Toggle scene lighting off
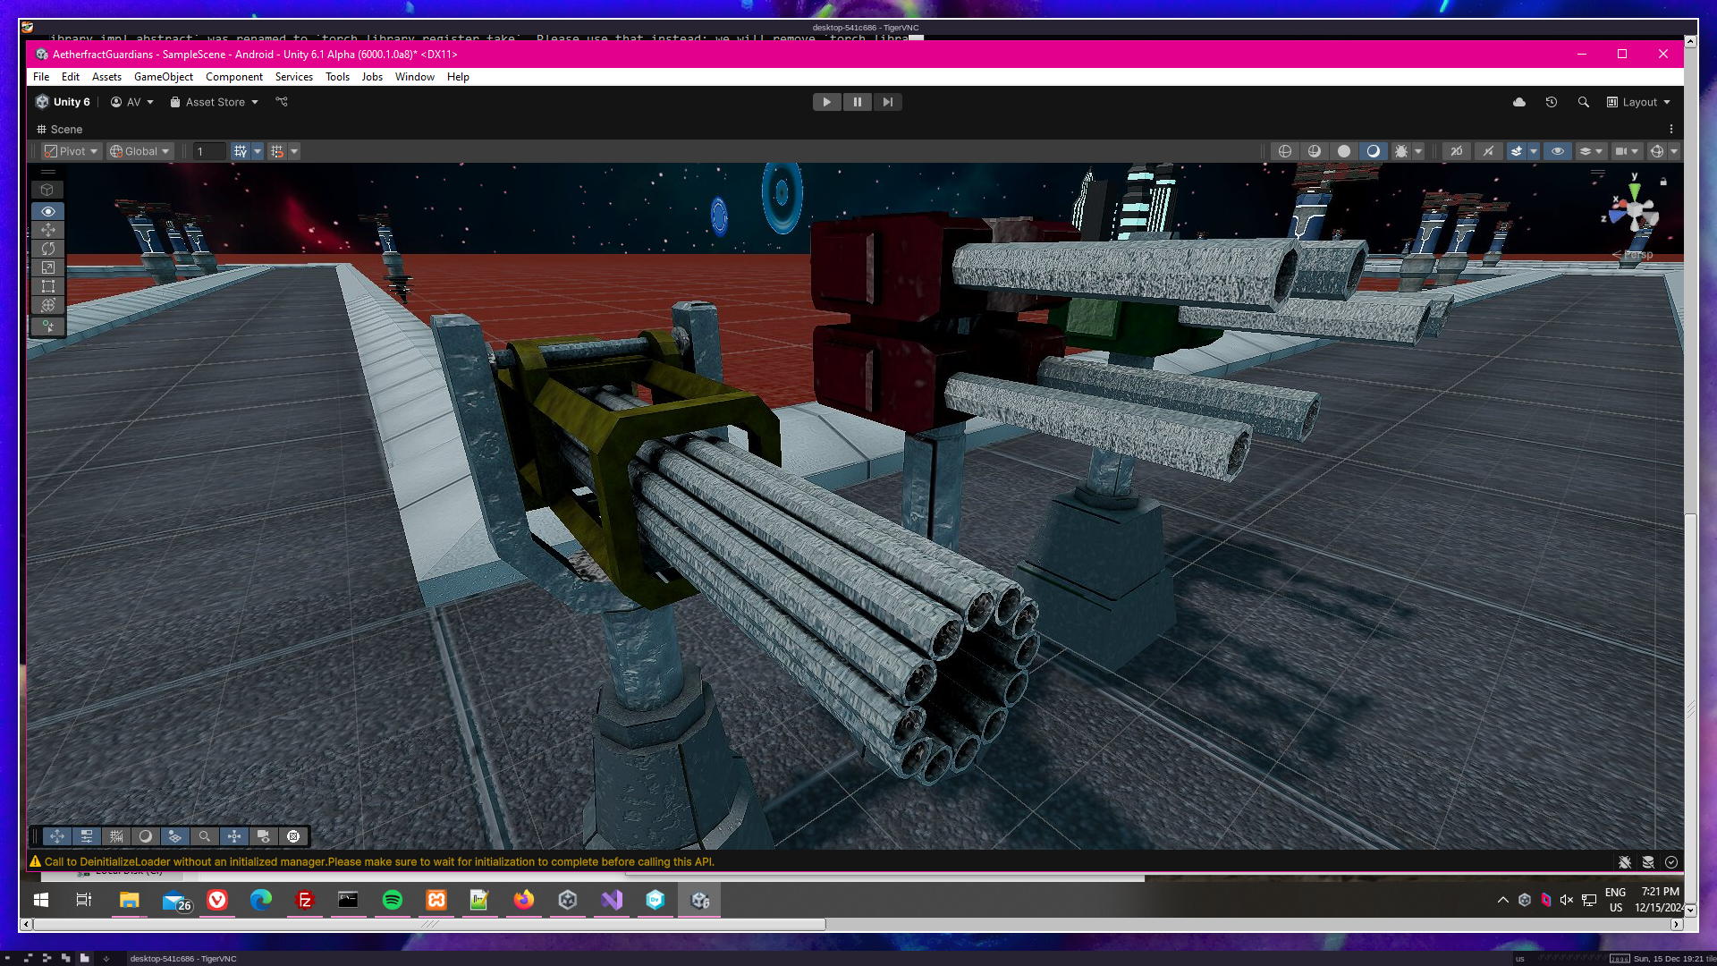This screenshot has width=1717, height=966. (1488, 151)
